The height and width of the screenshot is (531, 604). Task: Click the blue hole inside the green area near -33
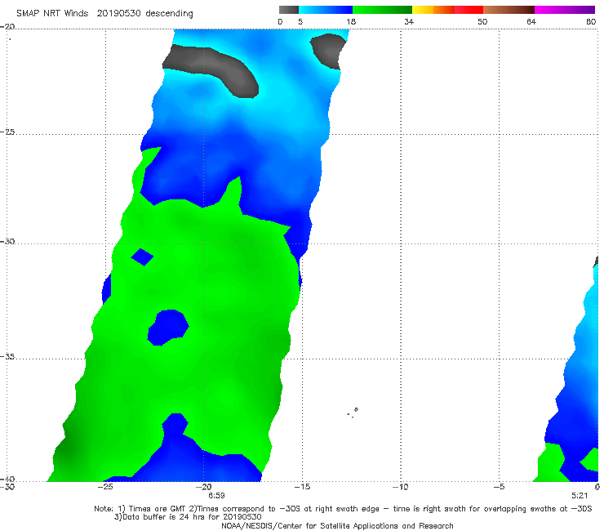pos(168,328)
